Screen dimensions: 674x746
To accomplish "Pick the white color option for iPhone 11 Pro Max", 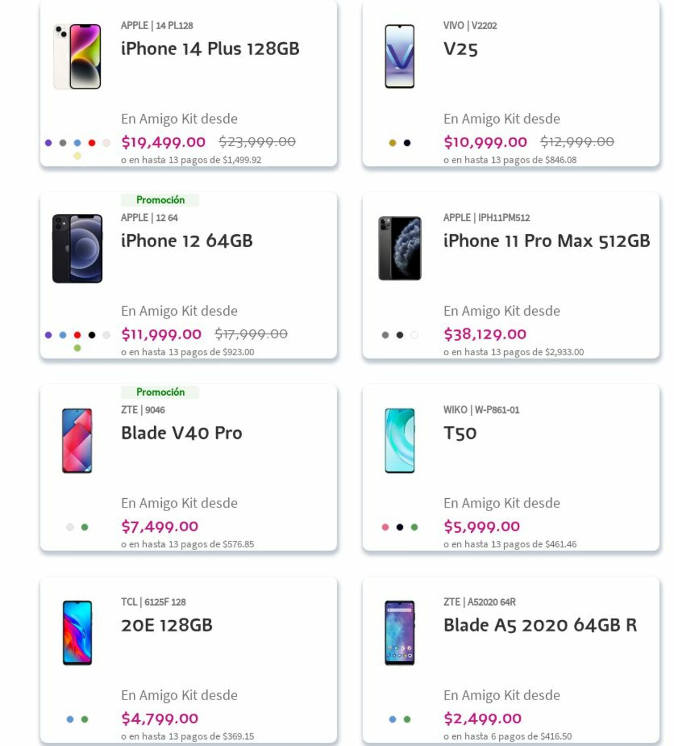I will click(414, 334).
